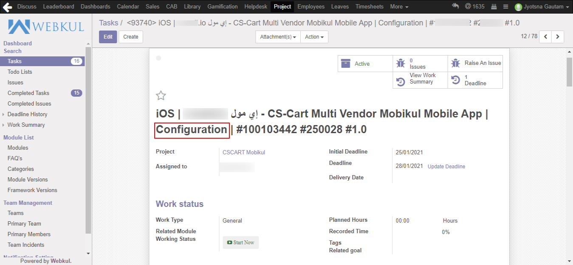
Task: Open Team Incidents in sidebar
Action: pos(26,245)
